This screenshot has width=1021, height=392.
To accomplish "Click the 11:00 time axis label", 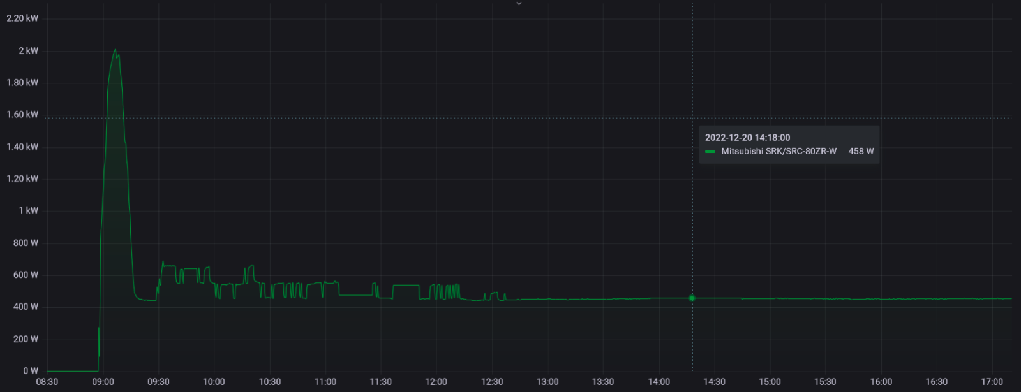I will point(325,382).
